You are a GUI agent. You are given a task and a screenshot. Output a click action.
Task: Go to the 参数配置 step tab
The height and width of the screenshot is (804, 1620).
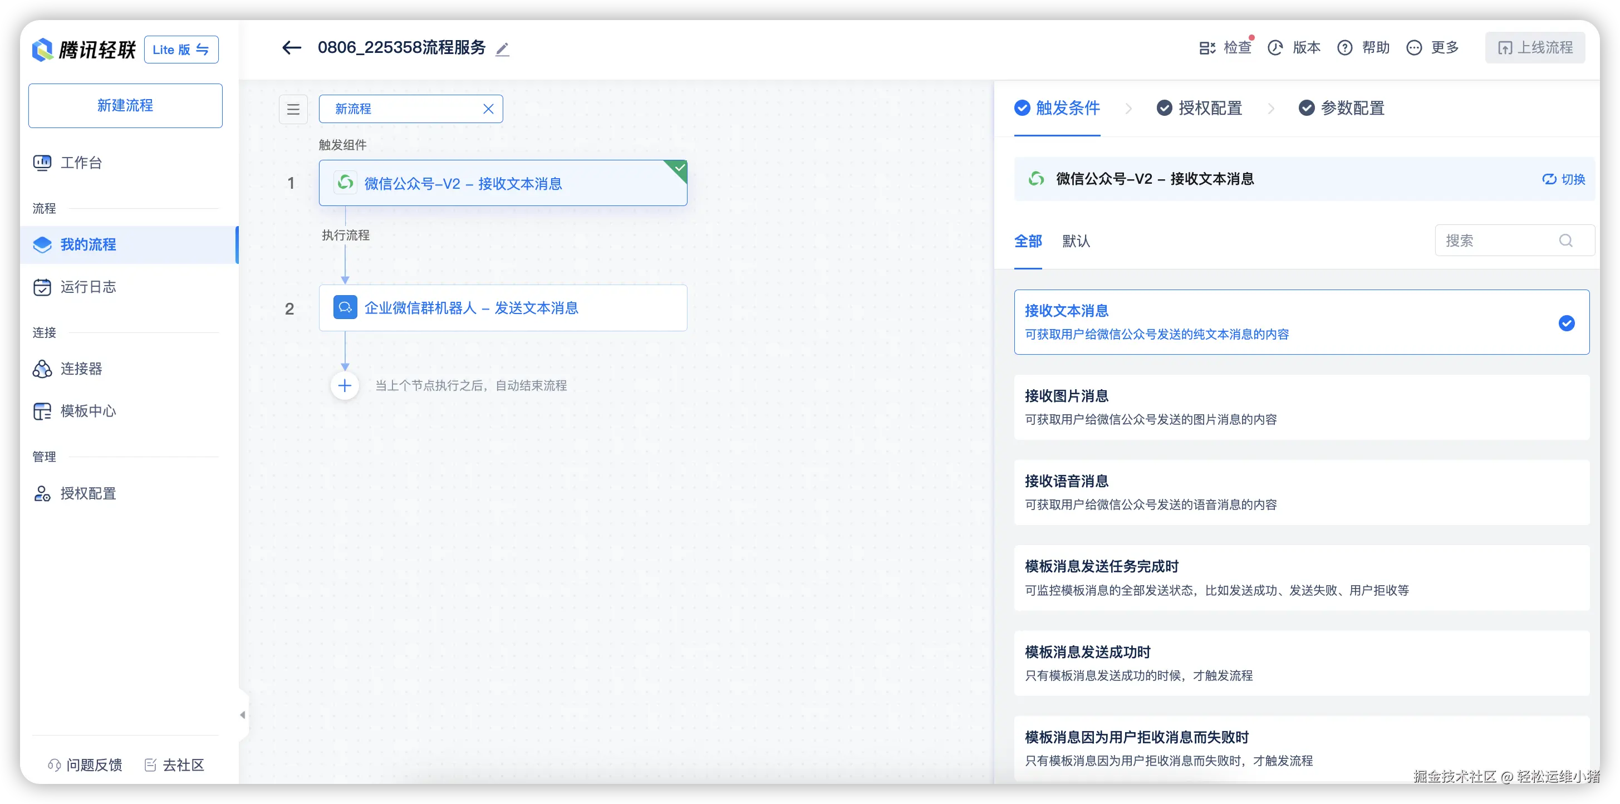(1342, 108)
